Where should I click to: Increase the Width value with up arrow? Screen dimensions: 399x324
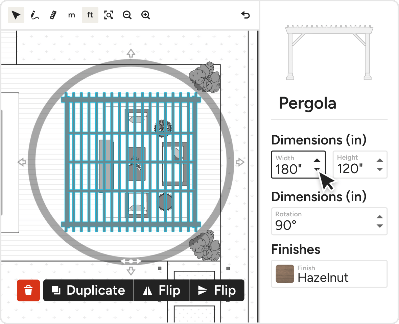pyautogui.click(x=317, y=160)
